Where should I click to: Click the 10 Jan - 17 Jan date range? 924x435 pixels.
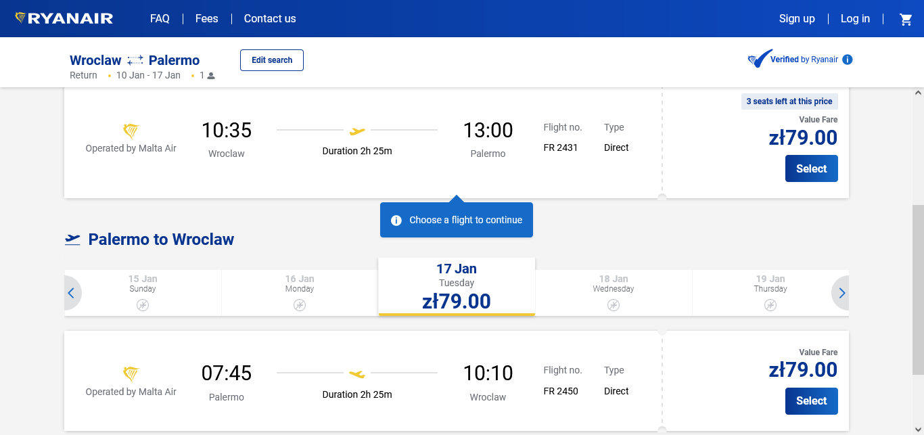(x=148, y=75)
